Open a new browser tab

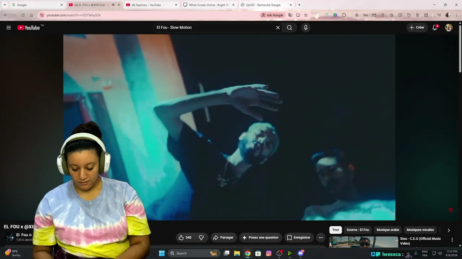(x=299, y=5)
